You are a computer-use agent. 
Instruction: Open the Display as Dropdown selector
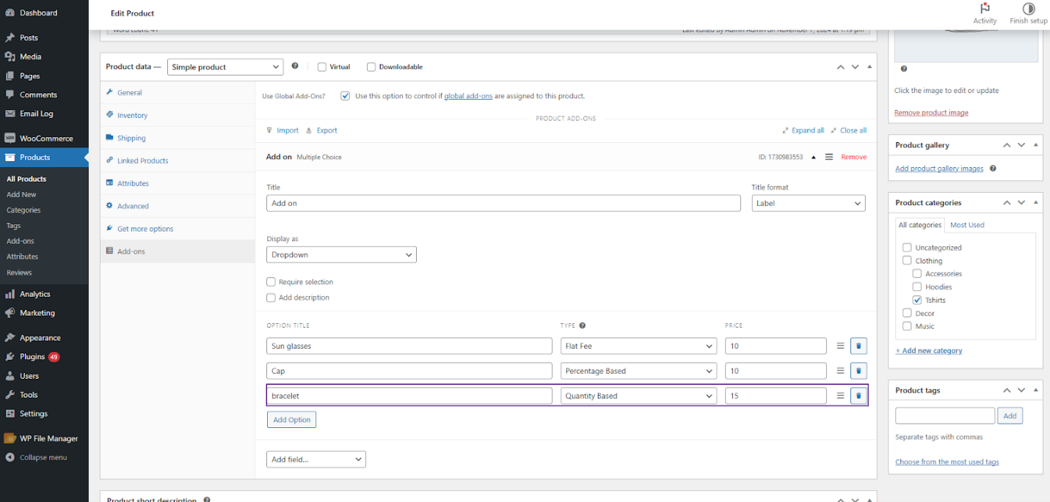tap(340, 254)
